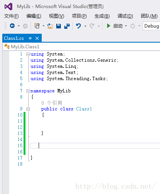Open the 文件(F) menu
This screenshot has width=160, height=194.
point(11,16)
